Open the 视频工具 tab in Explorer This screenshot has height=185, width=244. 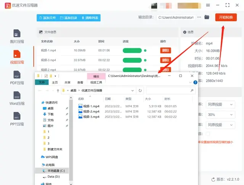tap(96, 82)
